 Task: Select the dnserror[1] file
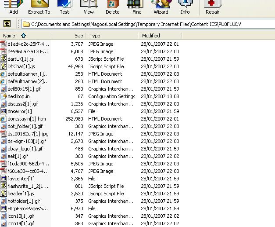[x=20, y=111]
